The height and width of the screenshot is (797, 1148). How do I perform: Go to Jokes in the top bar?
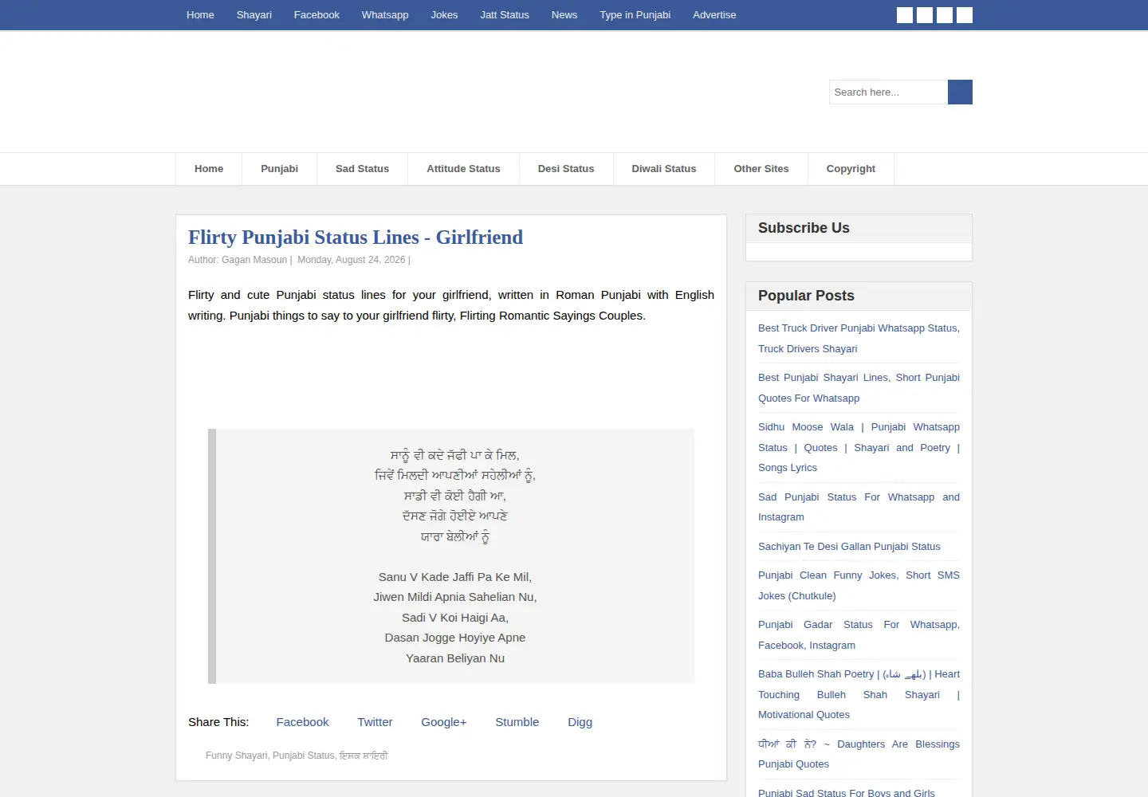coord(444,14)
